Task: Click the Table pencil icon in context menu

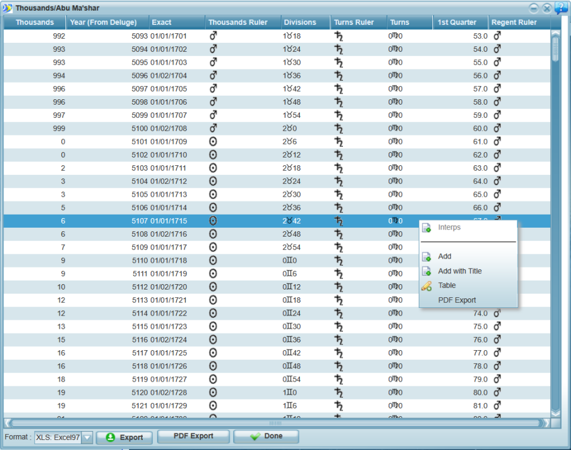Action: [426, 286]
